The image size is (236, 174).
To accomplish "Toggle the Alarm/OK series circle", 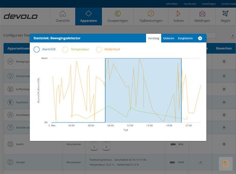I will point(37,49).
